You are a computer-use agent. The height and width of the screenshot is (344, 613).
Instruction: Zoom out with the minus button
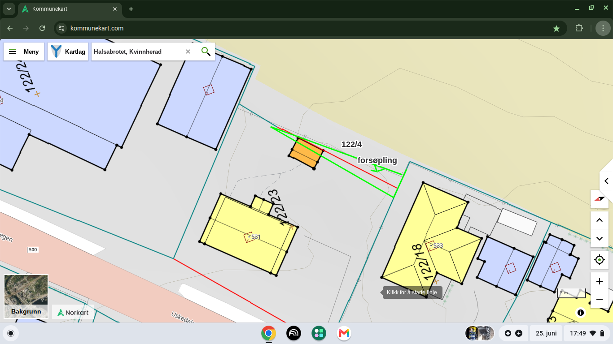600,299
